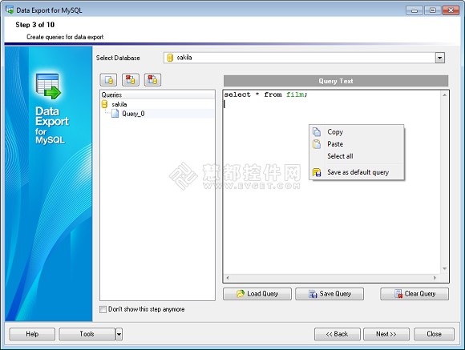The image size is (465, 350).
Task: Open the Tools button dropdown arrow
Action: coord(119,334)
